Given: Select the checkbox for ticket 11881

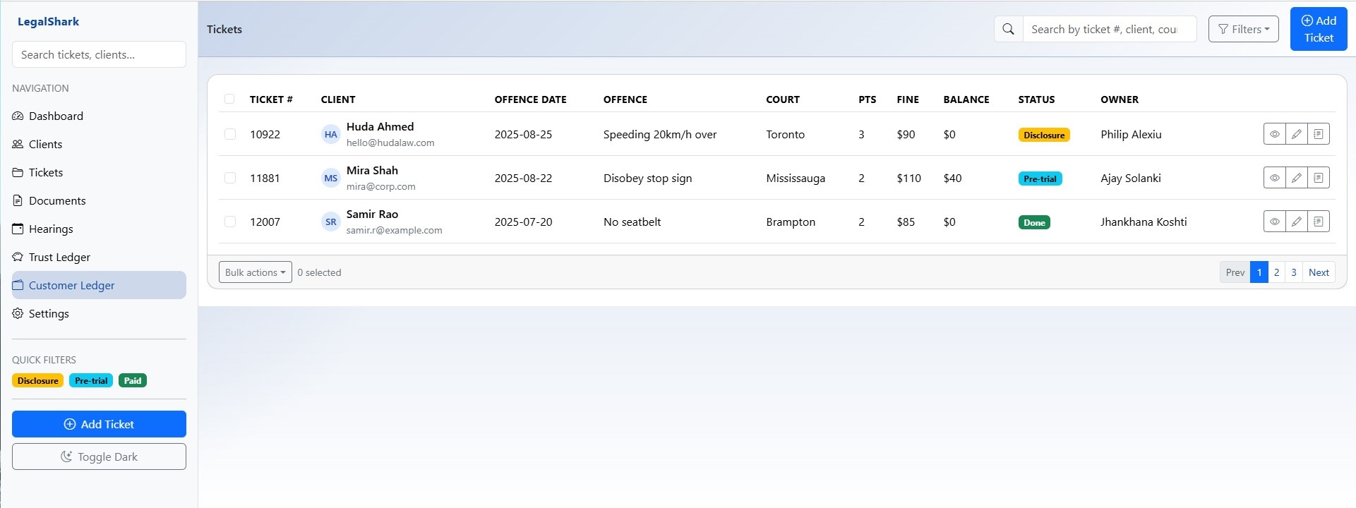Looking at the screenshot, I should coord(230,178).
